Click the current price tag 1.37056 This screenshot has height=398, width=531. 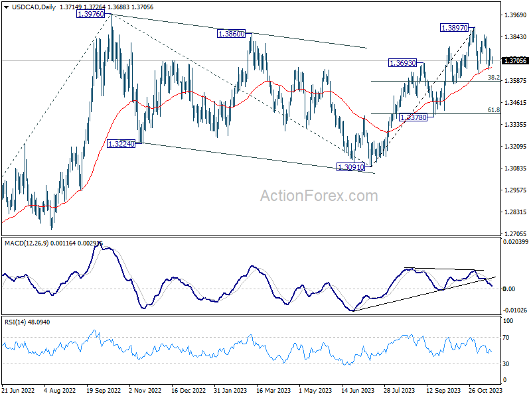click(515, 60)
